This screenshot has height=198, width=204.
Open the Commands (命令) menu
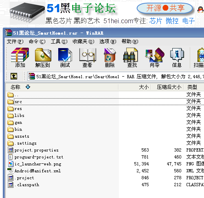click(x=37, y=42)
